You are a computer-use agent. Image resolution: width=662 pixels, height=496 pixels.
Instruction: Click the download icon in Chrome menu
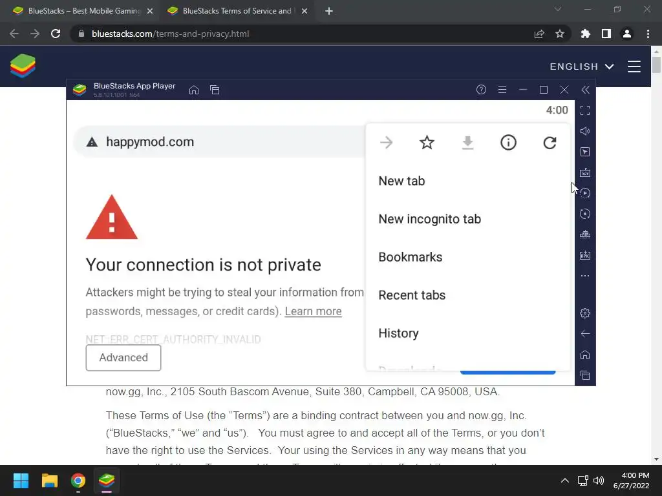[x=468, y=143]
